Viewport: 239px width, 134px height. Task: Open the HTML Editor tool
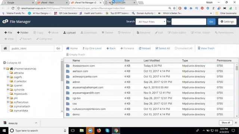(x=201, y=32)
